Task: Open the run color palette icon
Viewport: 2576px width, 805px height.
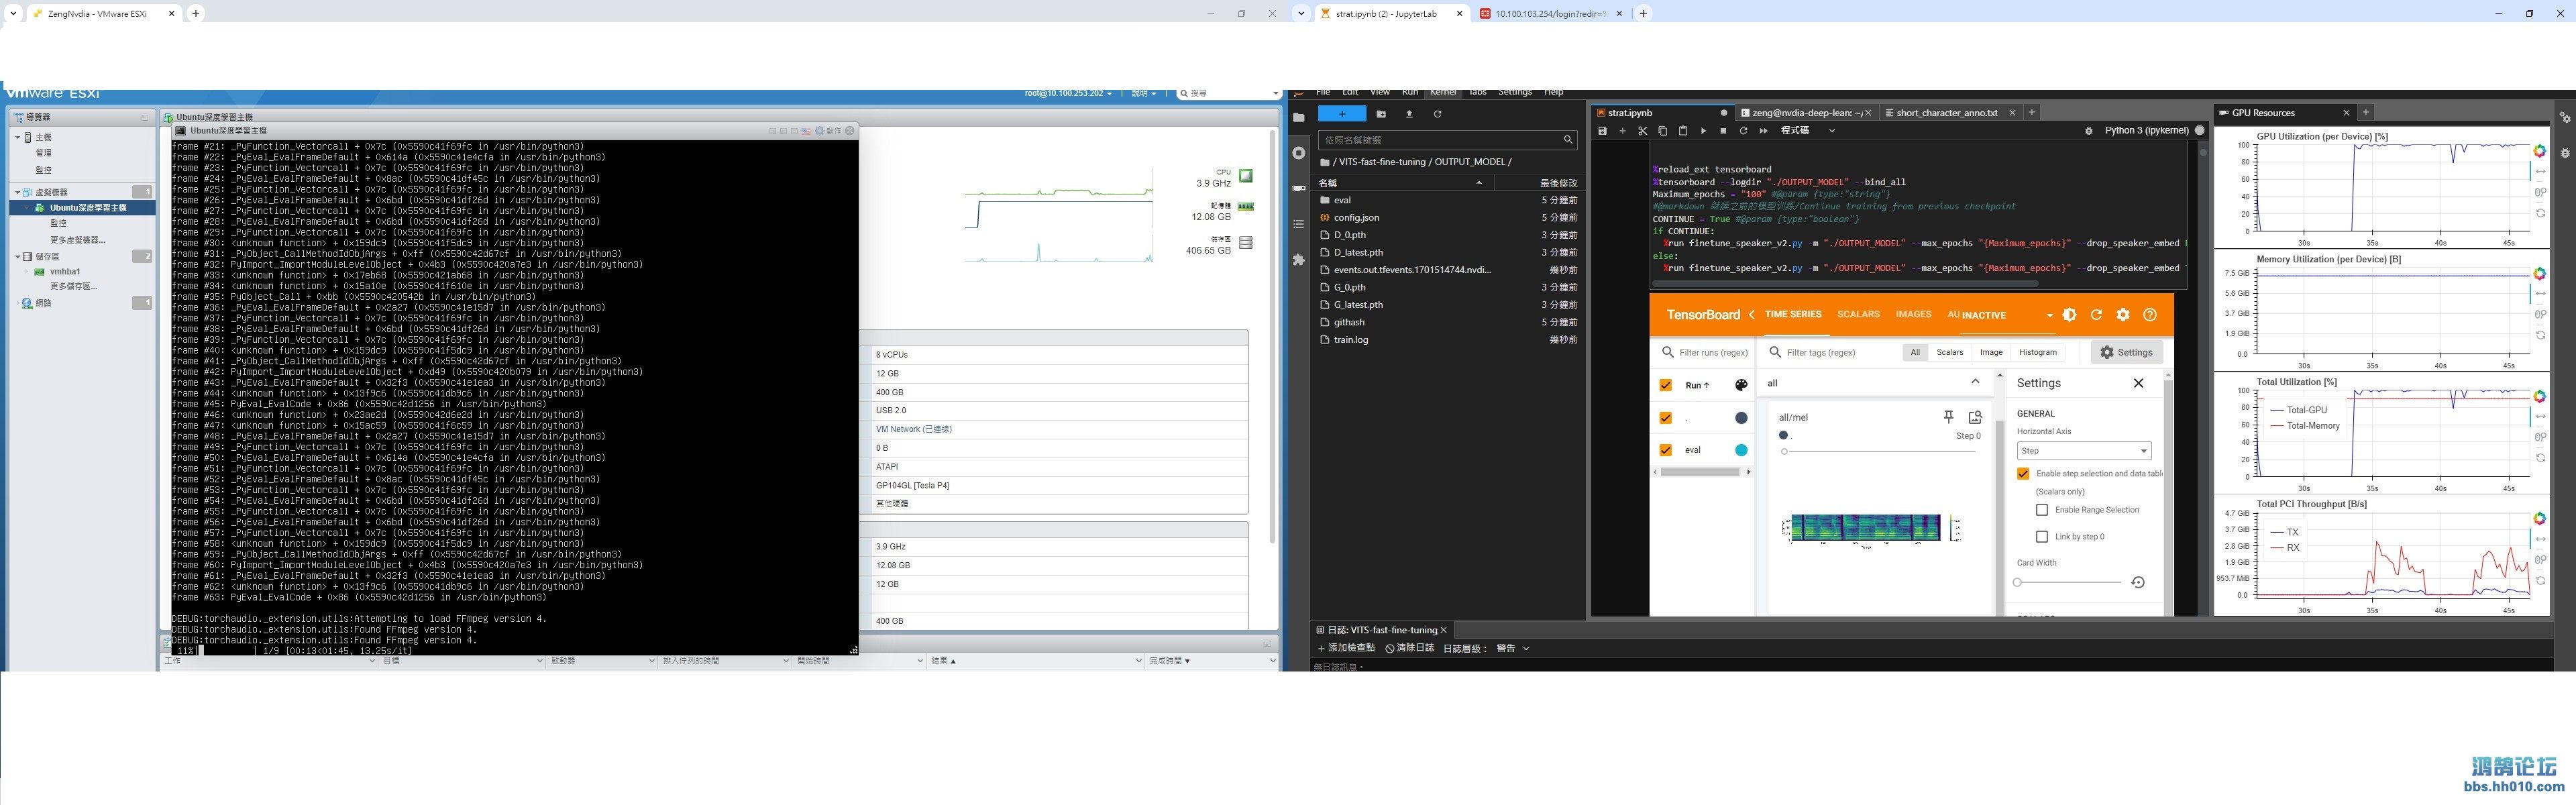Action: tap(1741, 385)
